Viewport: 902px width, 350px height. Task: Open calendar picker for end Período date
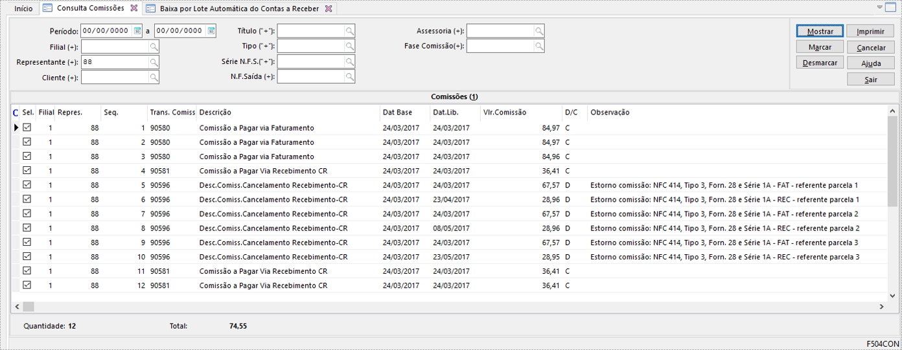click(211, 31)
